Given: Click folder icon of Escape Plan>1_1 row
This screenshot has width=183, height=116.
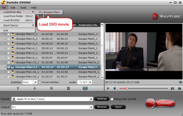Looking at the screenshot, I should click(12, 34).
